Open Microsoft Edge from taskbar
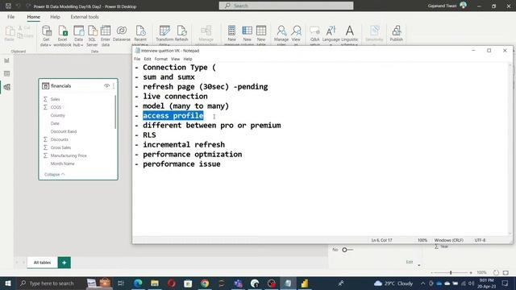This screenshot has height=290, width=516. 138,283
